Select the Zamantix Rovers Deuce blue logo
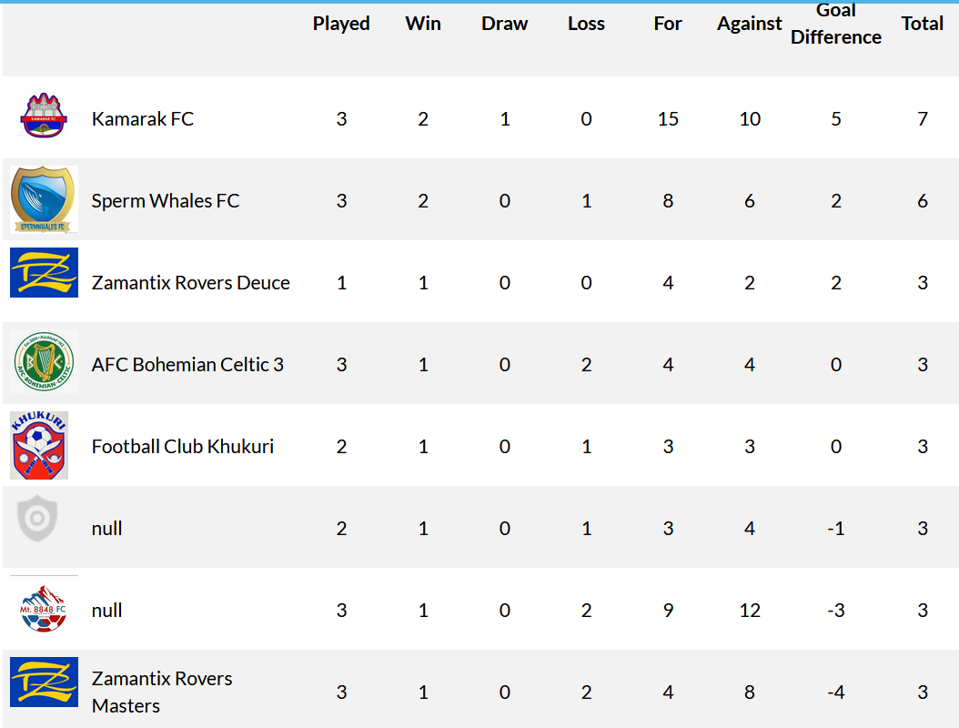This screenshot has height=728, width=959. coord(44,272)
